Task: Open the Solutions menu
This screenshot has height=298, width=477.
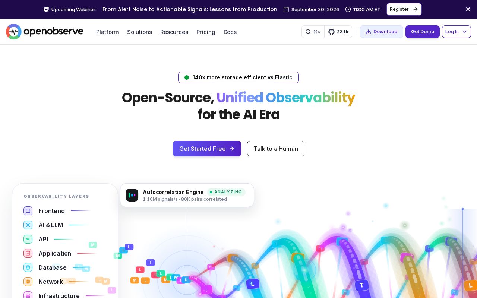Action: (x=139, y=32)
